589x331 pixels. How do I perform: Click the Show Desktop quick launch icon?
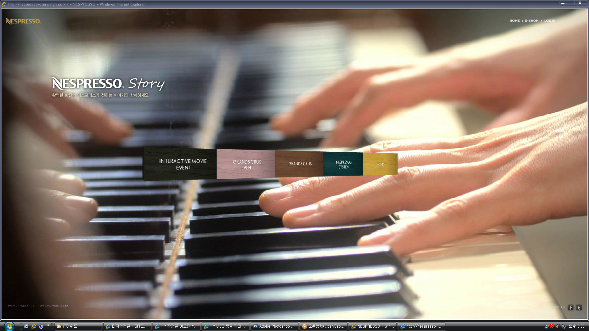point(40,326)
